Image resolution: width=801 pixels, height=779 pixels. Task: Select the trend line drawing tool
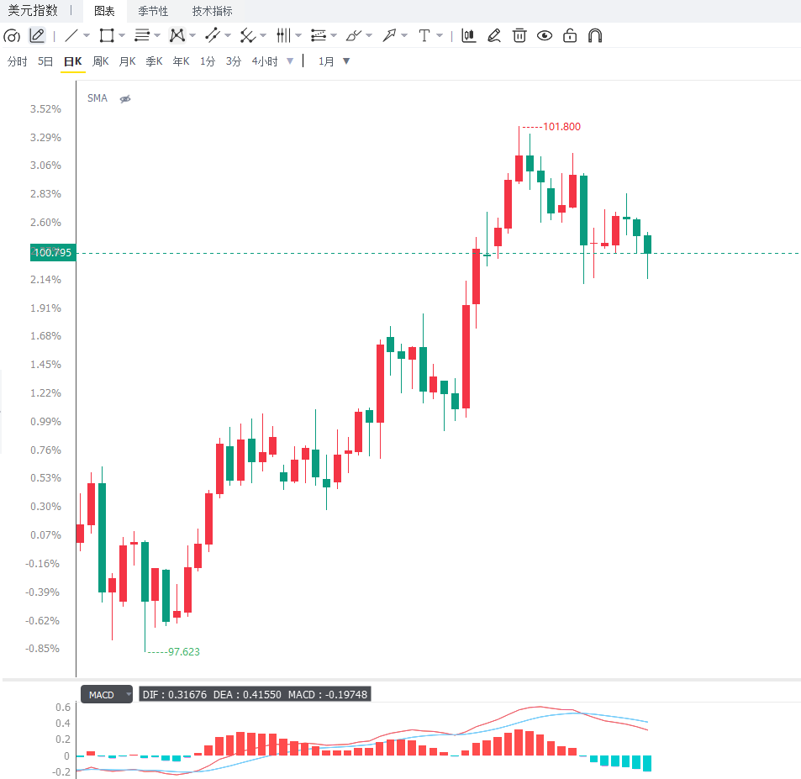tap(71, 36)
